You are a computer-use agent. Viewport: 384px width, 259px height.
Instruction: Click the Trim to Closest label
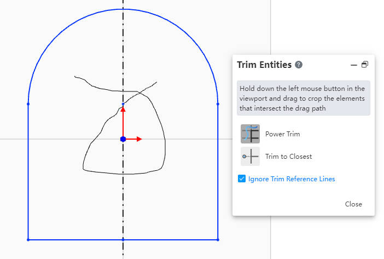point(288,157)
